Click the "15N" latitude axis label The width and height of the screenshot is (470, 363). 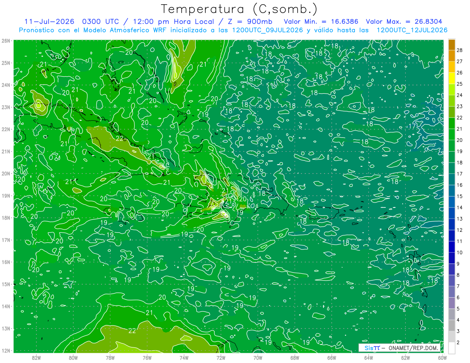pos(6,284)
